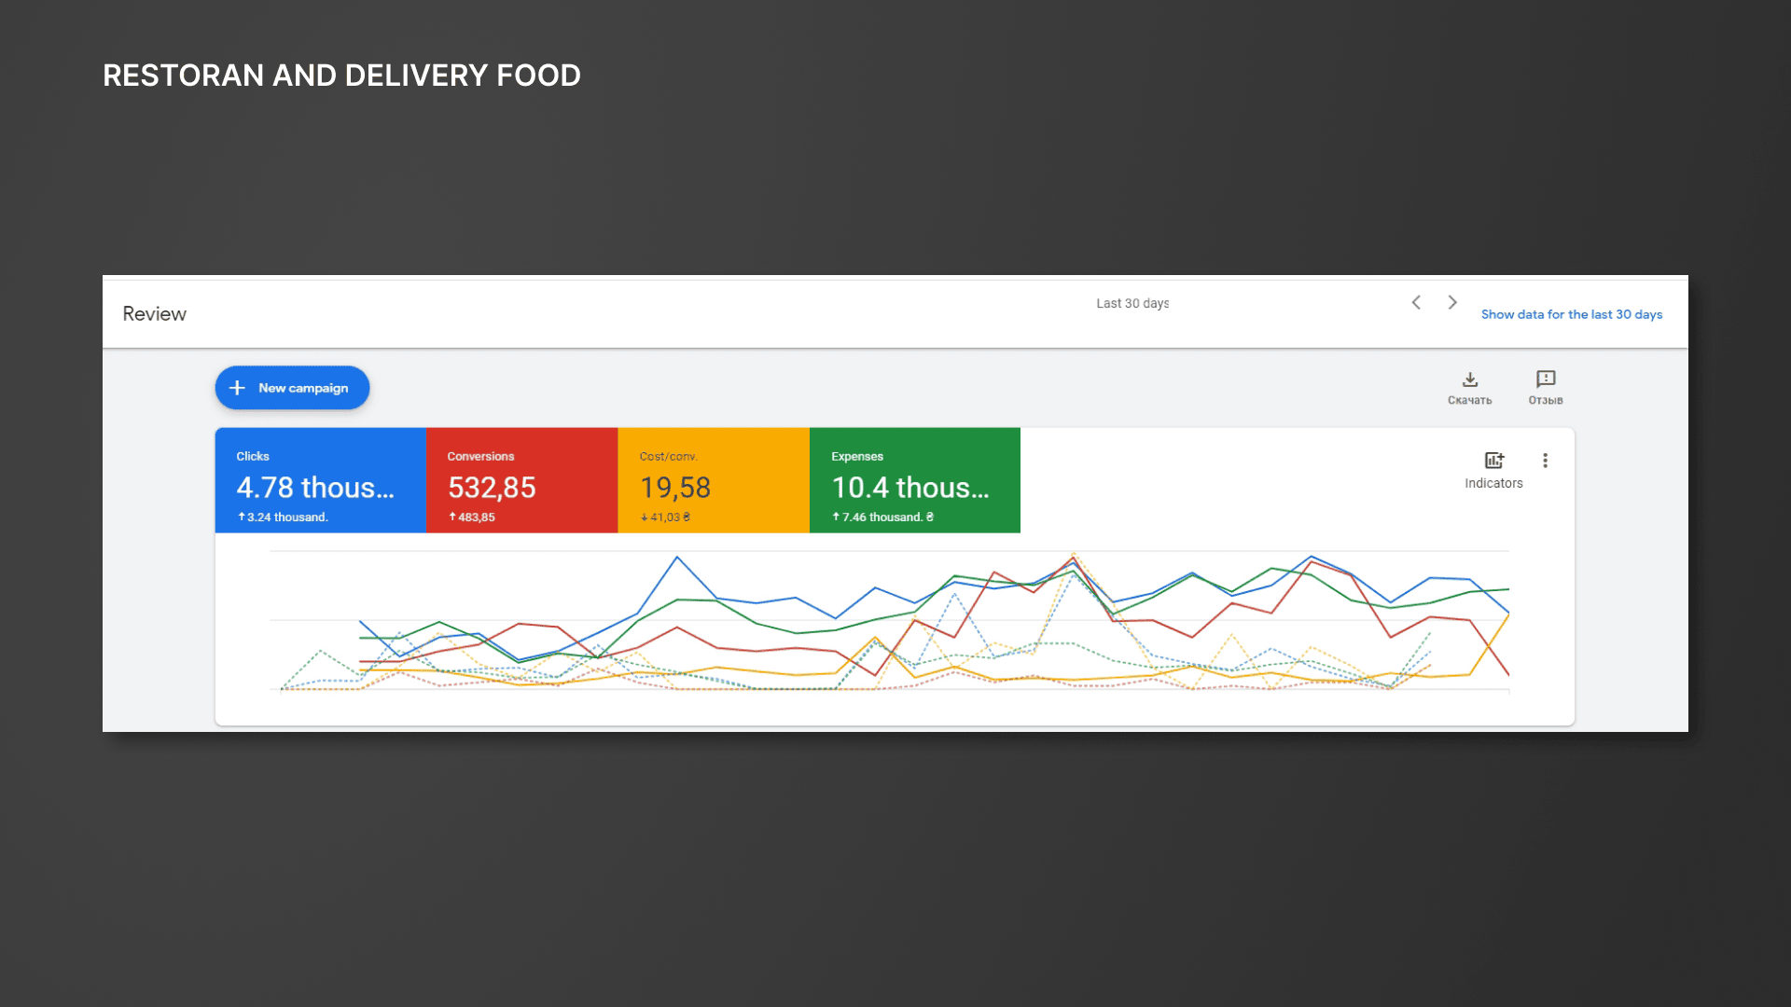This screenshot has height=1007, width=1791.
Task: Click the 19,58 cost per conversion value
Action: click(x=675, y=488)
